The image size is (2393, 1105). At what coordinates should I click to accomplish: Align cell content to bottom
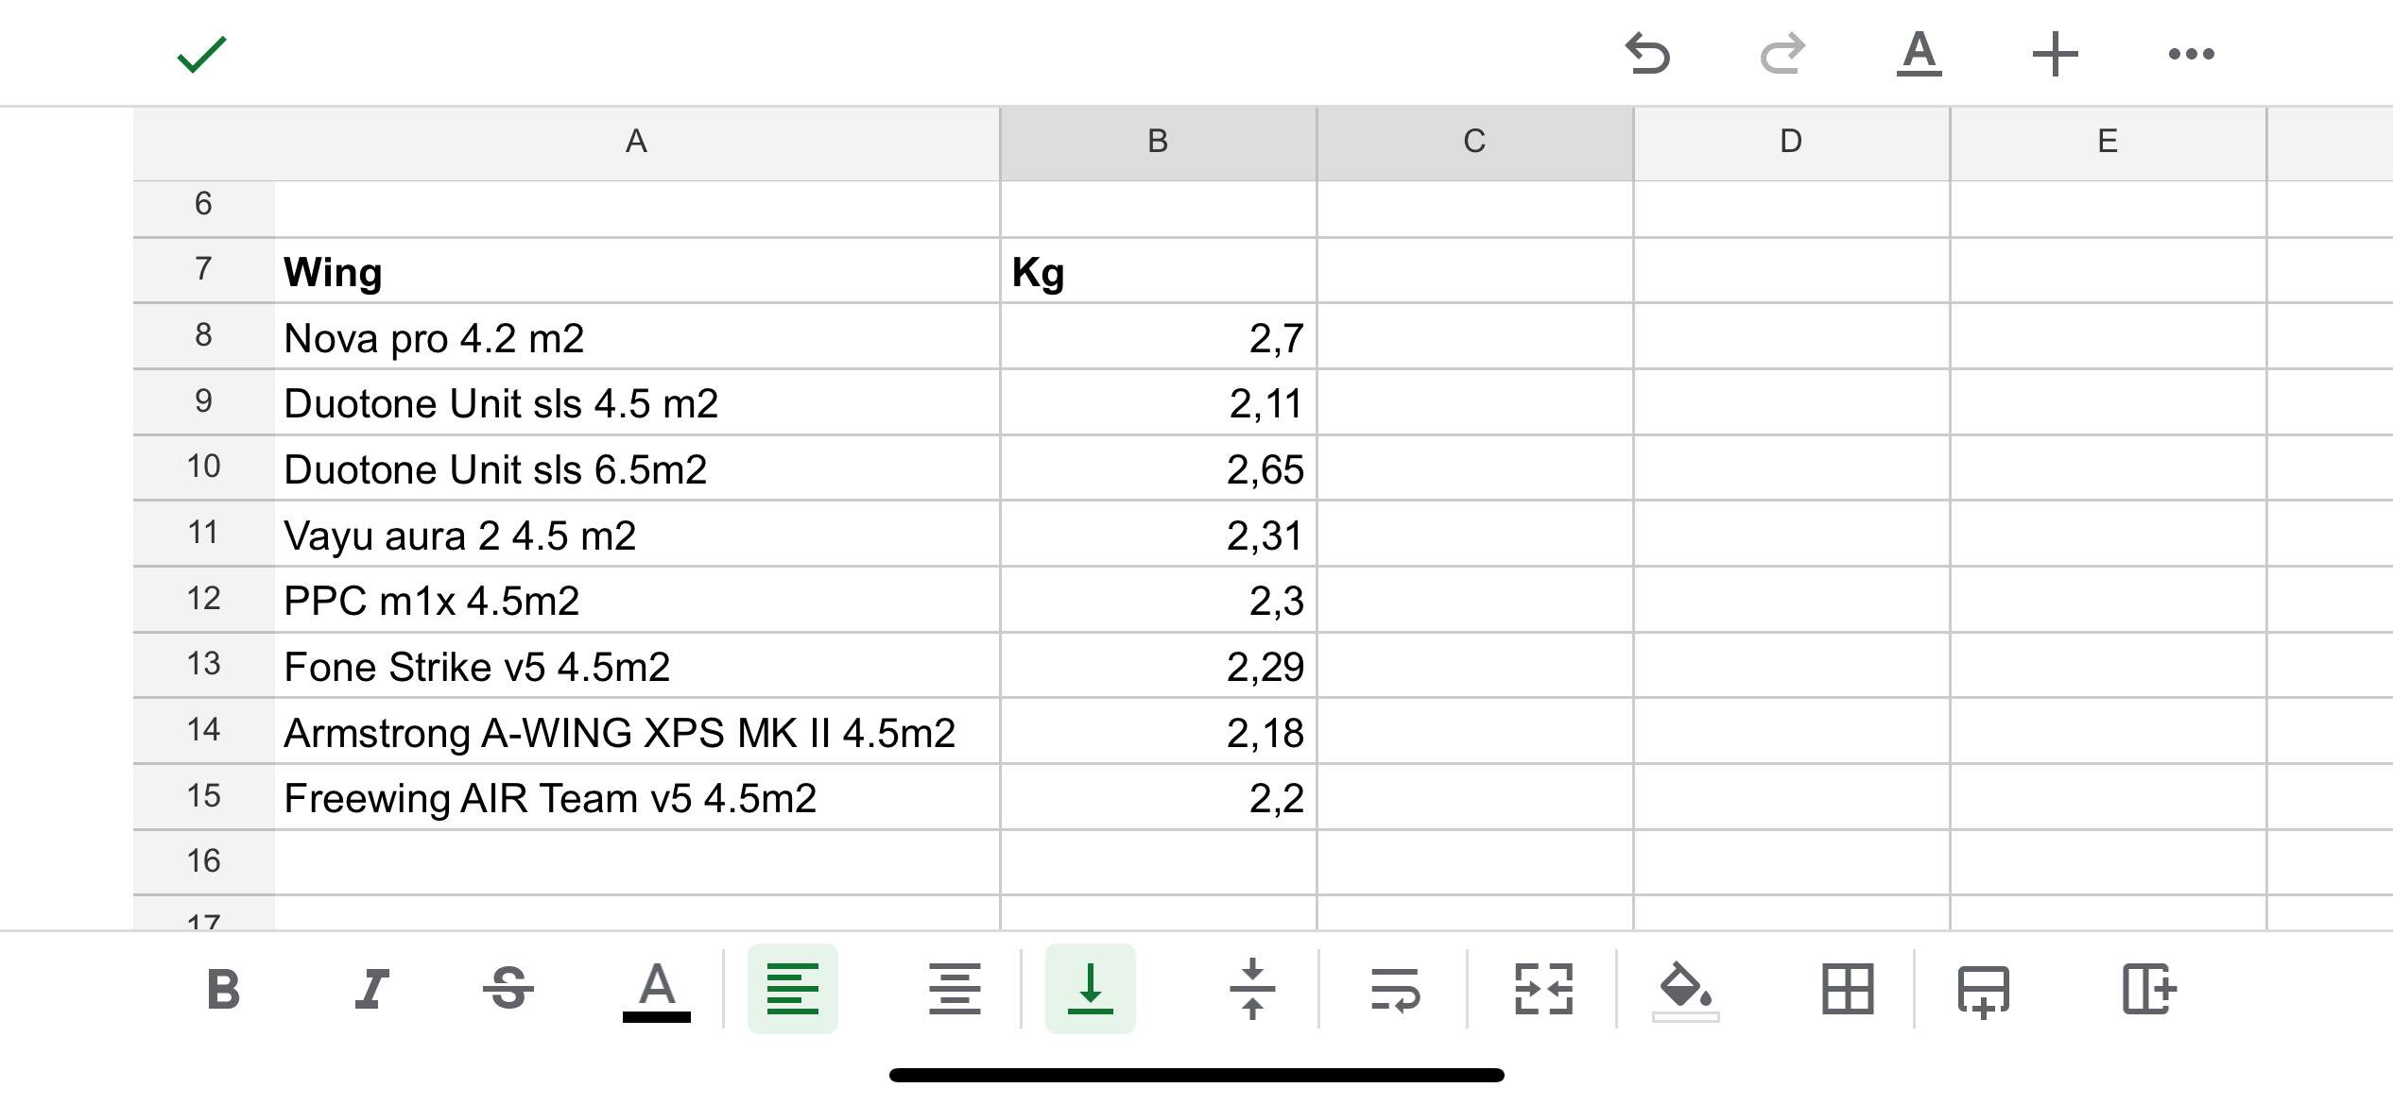point(1090,990)
